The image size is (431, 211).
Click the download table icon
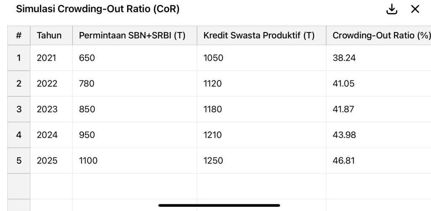[392, 9]
